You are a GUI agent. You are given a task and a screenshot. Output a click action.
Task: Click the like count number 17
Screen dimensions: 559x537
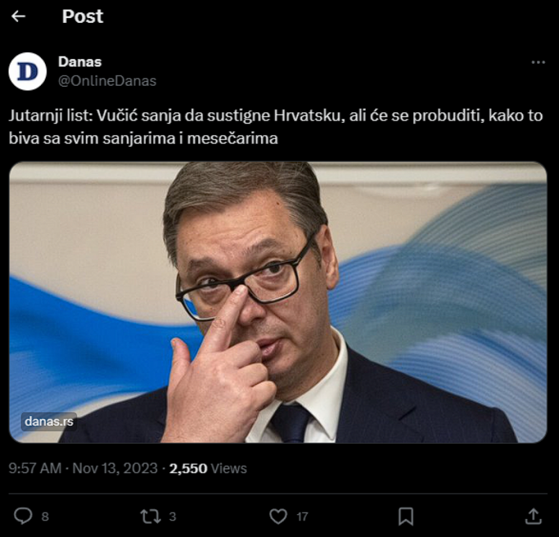pyautogui.click(x=302, y=517)
